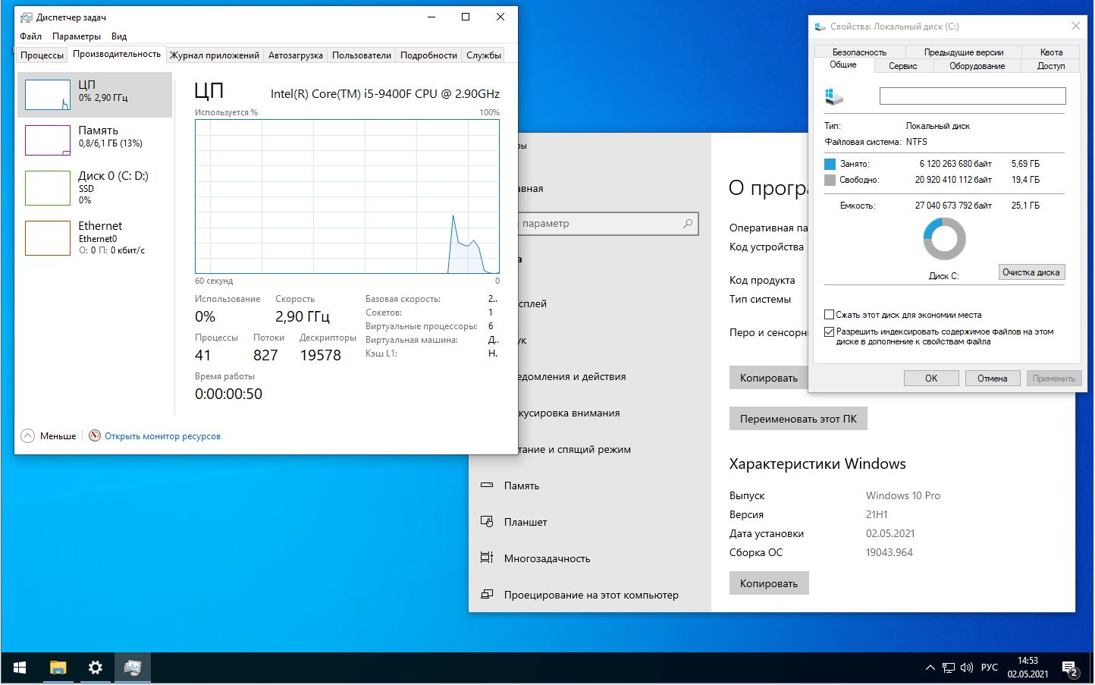Show hidden tray icons chevron

click(x=930, y=668)
